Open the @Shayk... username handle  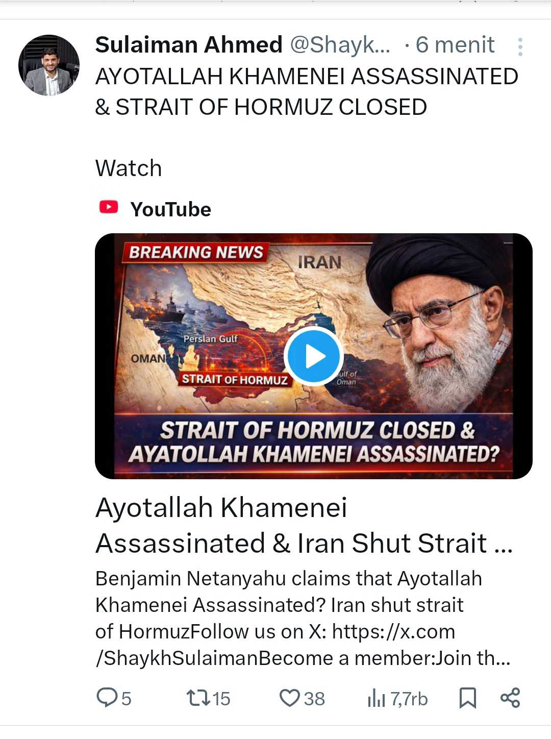(x=340, y=45)
